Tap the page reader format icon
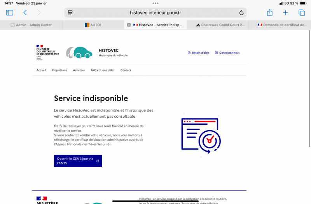 (x=70, y=13)
